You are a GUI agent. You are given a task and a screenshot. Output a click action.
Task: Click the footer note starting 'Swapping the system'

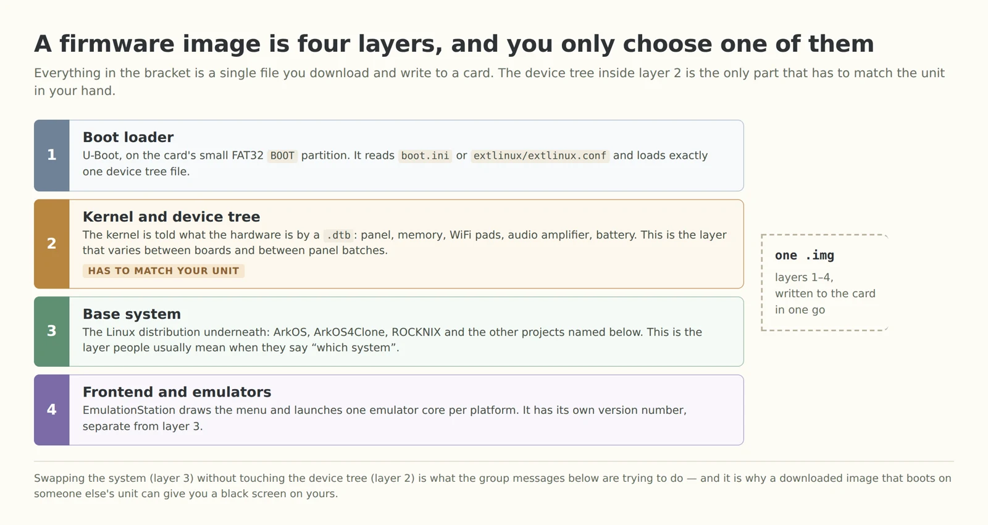click(492, 485)
